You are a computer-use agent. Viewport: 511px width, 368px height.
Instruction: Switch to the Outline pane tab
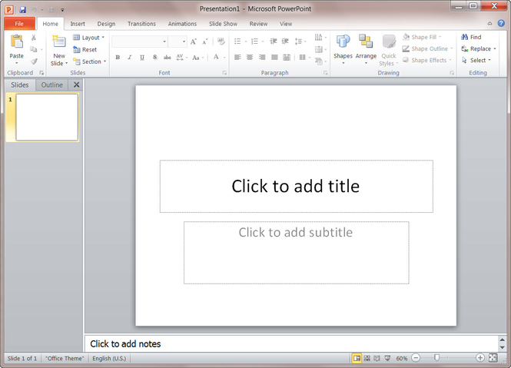pos(51,85)
